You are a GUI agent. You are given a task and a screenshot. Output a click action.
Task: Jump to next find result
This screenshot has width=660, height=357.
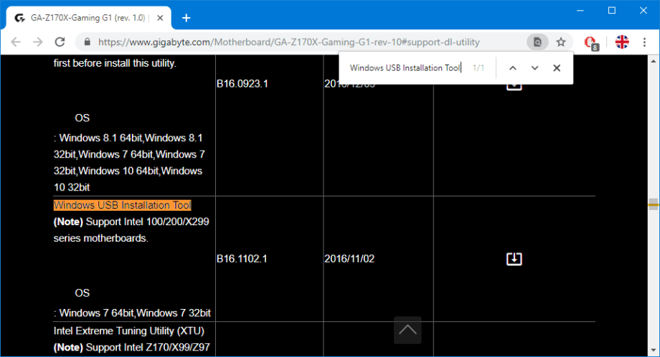(x=534, y=68)
